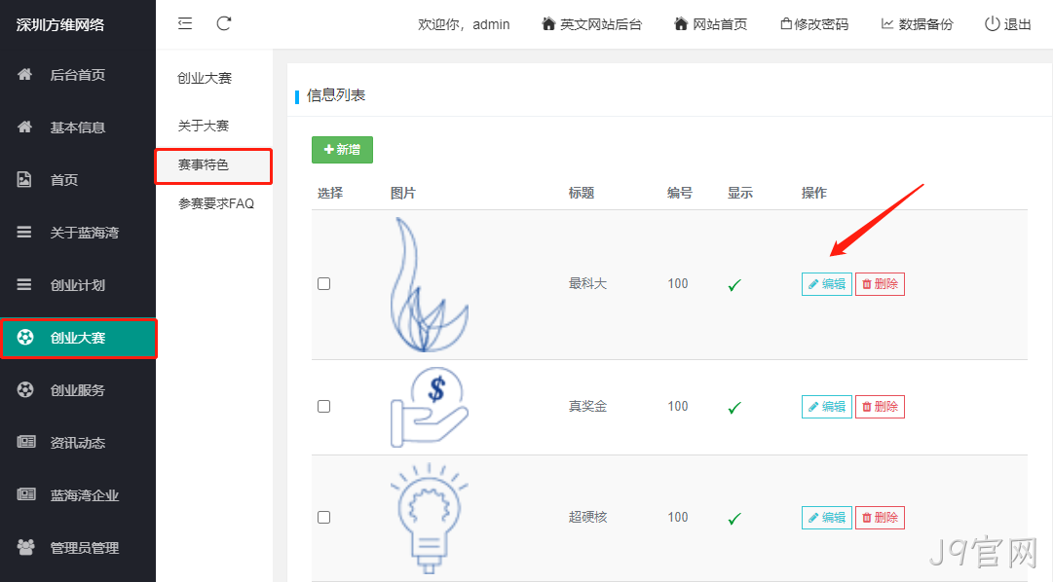This screenshot has width=1053, height=582.
Task: Open the 参赛要求FAQ submenu item
Action: coord(216,203)
